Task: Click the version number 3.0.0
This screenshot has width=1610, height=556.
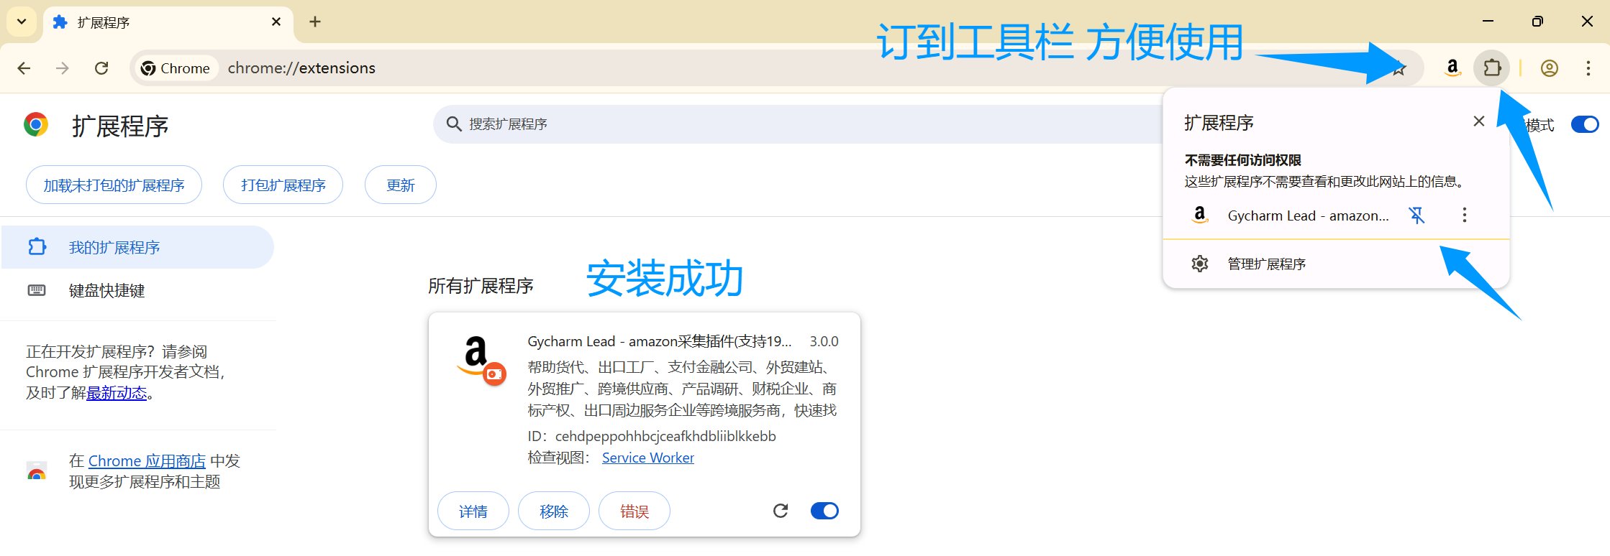Action: pos(824,341)
